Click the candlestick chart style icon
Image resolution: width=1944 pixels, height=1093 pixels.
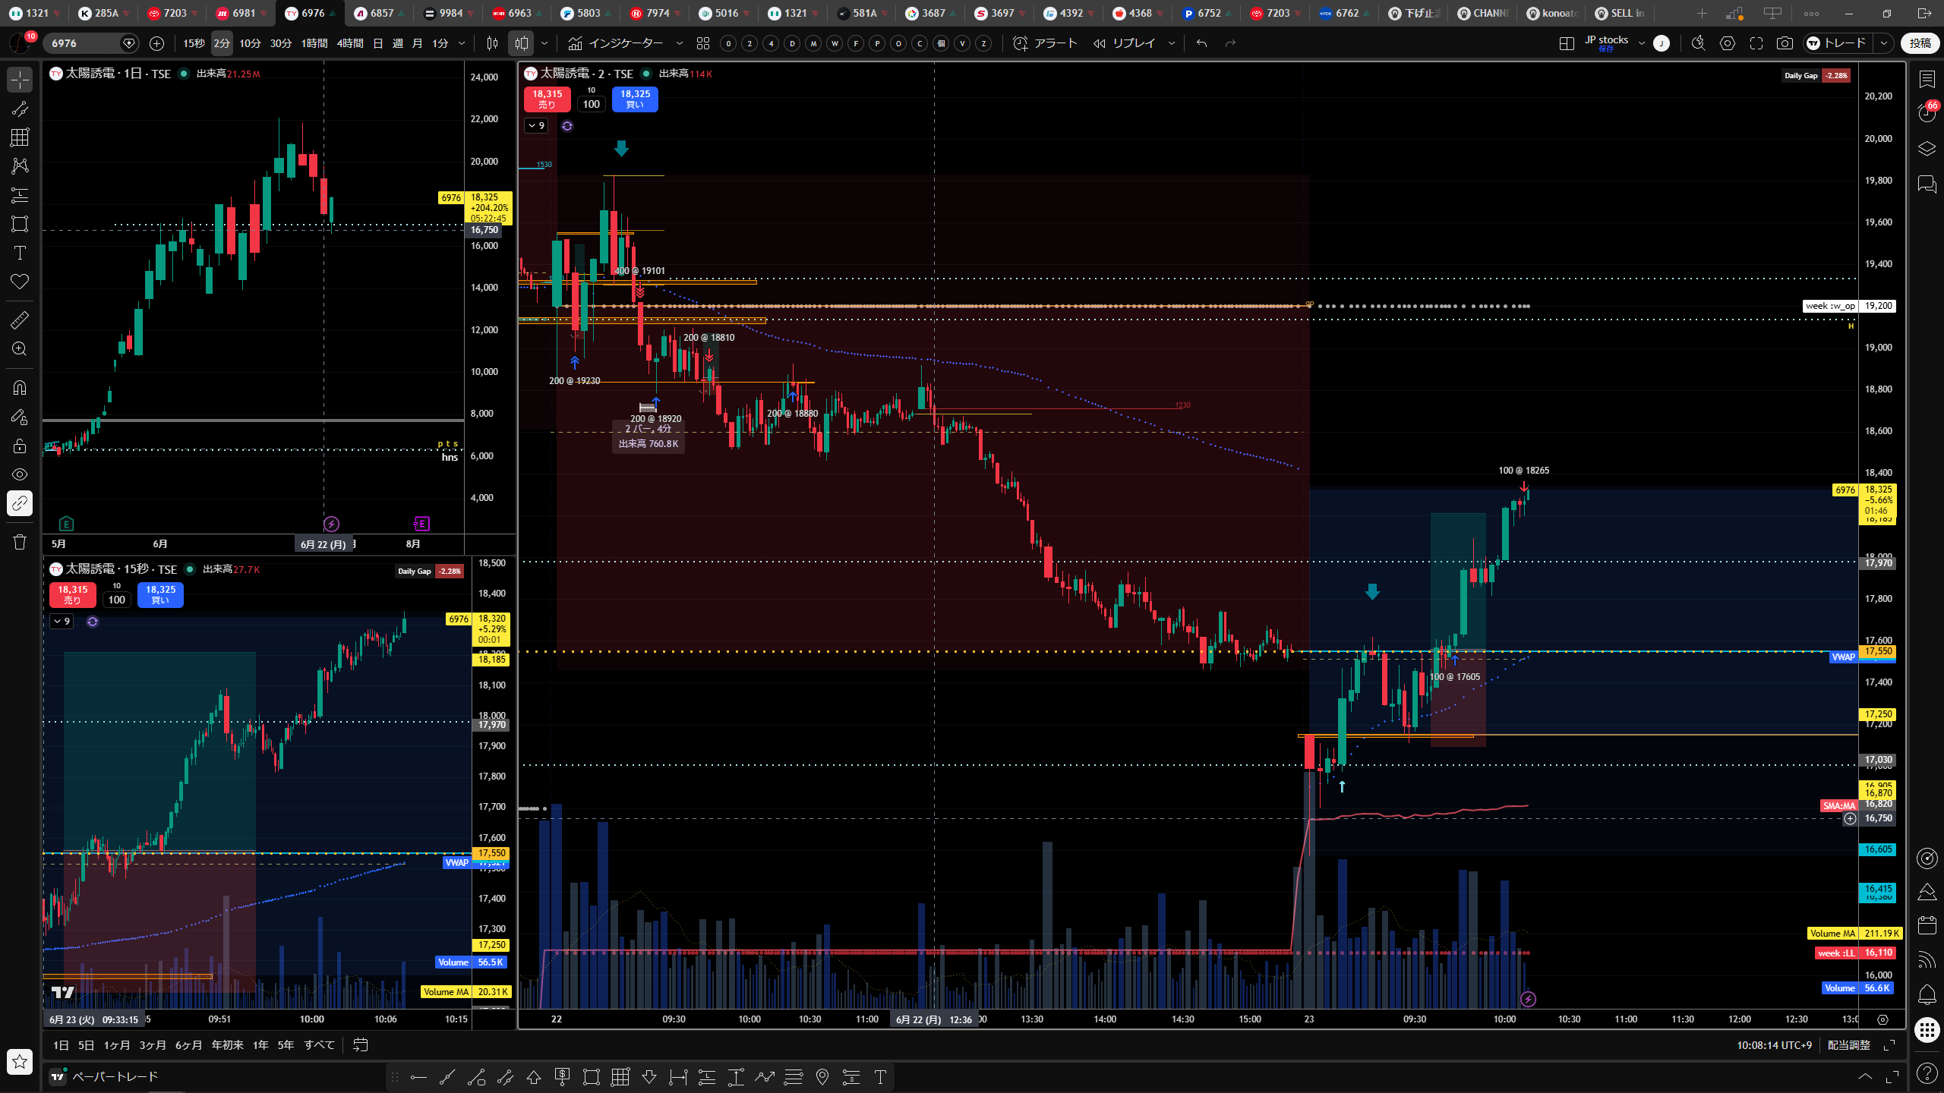coord(522,43)
